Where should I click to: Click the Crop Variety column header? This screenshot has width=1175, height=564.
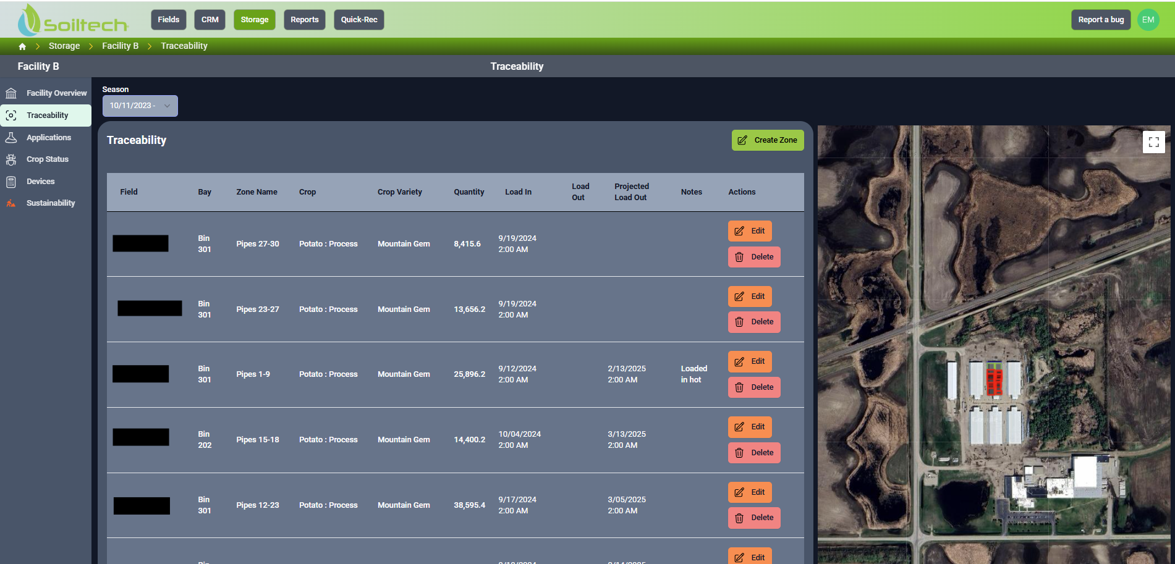pos(400,192)
